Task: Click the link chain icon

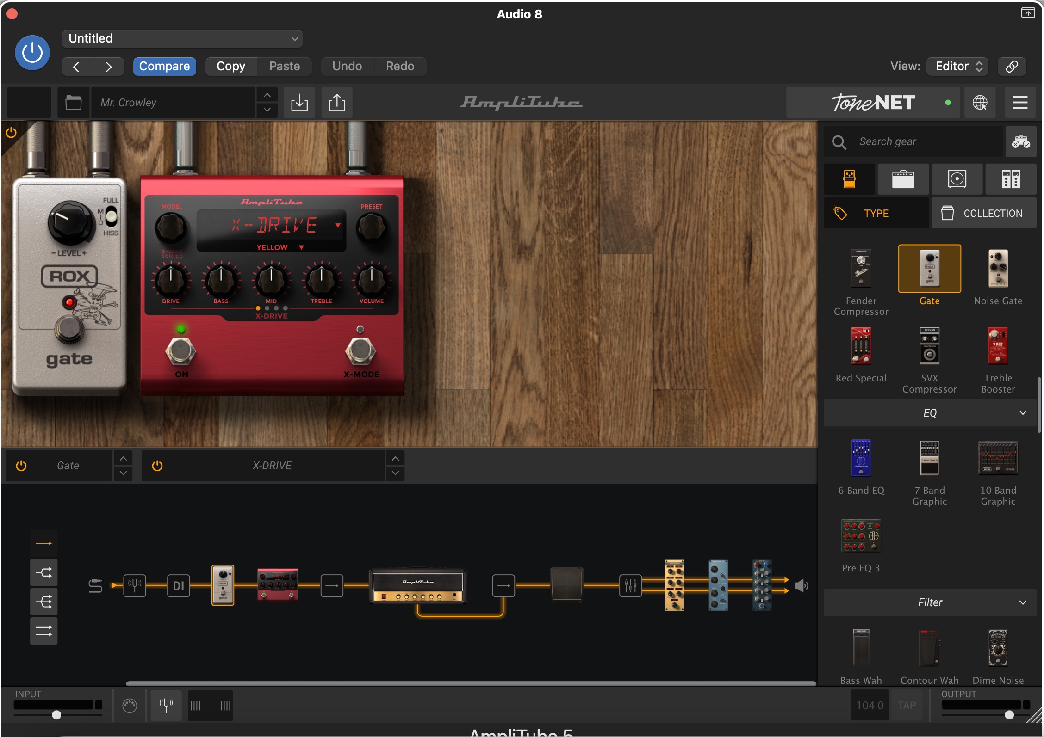Action: click(x=1012, y=67)
